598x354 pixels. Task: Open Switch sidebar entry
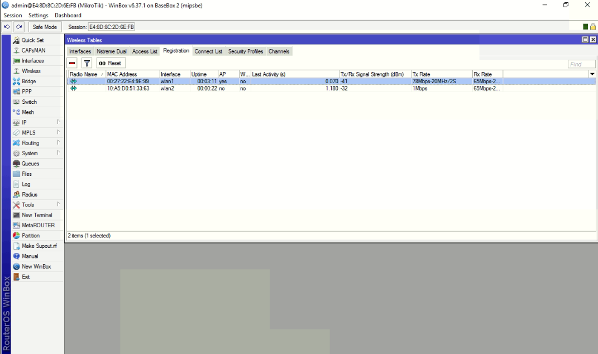pyautogui.click(x=37, y=102)
